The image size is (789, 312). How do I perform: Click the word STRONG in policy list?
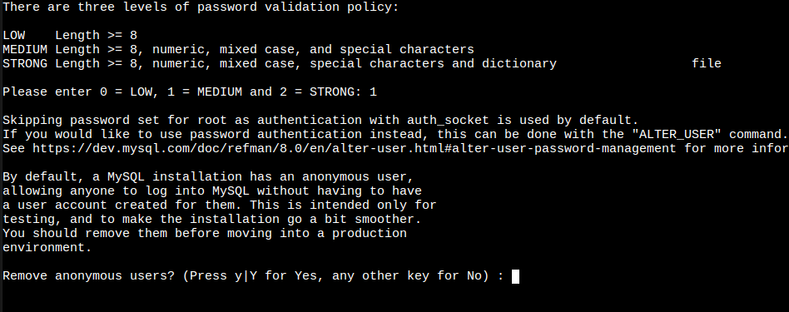pos(25,63)
